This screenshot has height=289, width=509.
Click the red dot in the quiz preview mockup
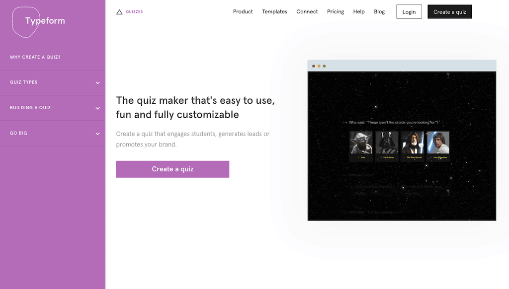pyautogui.click(x=313, y=65)
